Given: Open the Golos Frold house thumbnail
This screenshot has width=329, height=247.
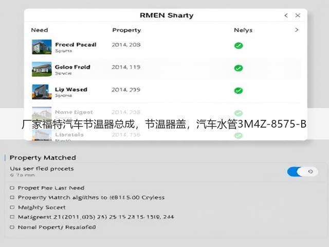Looking at the screenshot, I should [x=42, y=69].
